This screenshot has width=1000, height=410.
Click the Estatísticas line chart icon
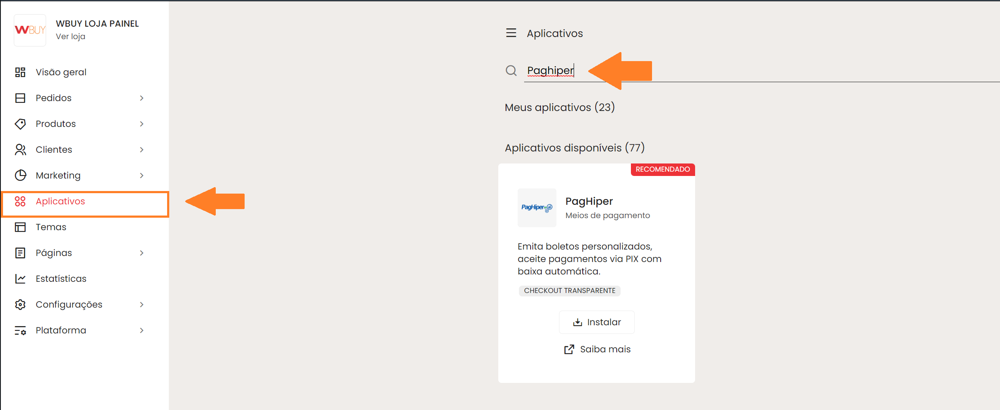pos(20,279)
